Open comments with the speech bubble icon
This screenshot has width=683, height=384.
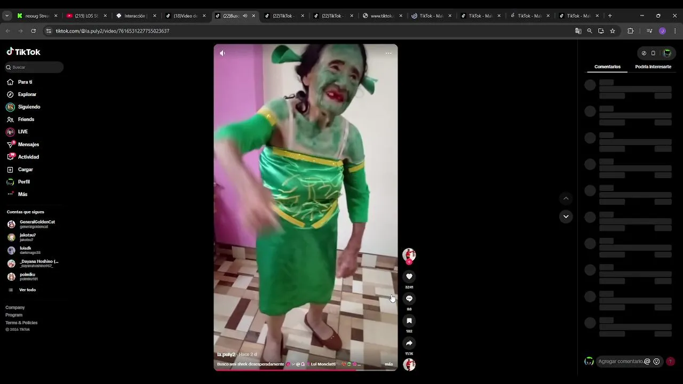(x=409, y=299)
